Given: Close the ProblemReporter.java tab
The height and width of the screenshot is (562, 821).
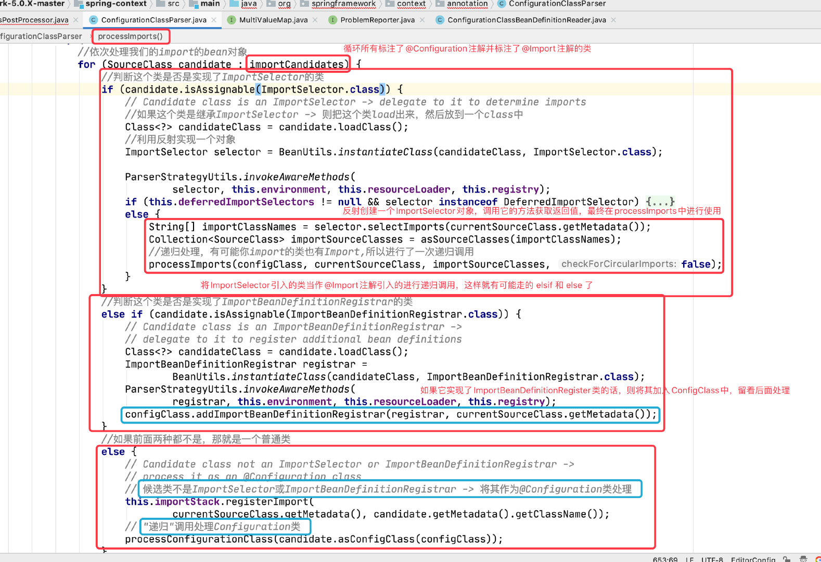Looking at the screenshot, I should tap(422, 20).
